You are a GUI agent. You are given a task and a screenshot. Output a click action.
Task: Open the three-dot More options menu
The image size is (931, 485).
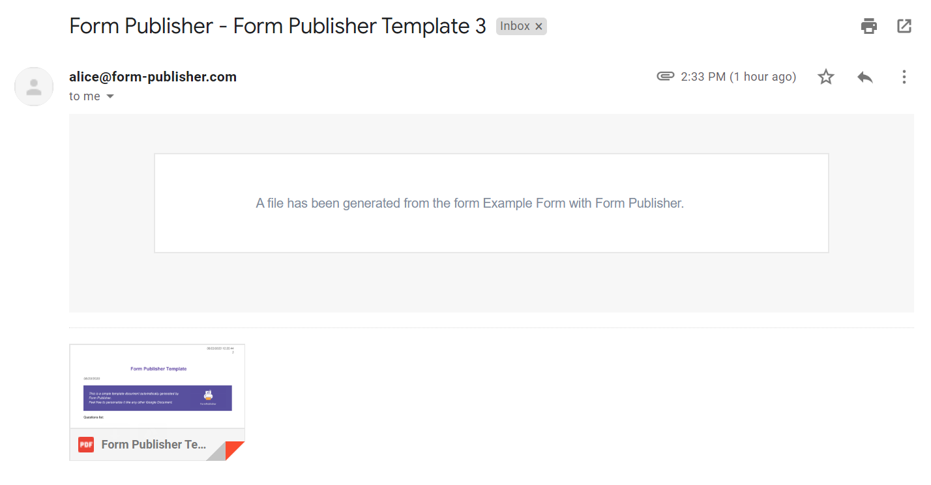pyautogui.click(x=904, y=77)
